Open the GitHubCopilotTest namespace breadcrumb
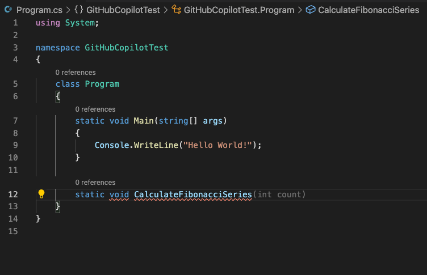This screenshot has height=275, width=427. pyautogui.click(x=123, y=10)
